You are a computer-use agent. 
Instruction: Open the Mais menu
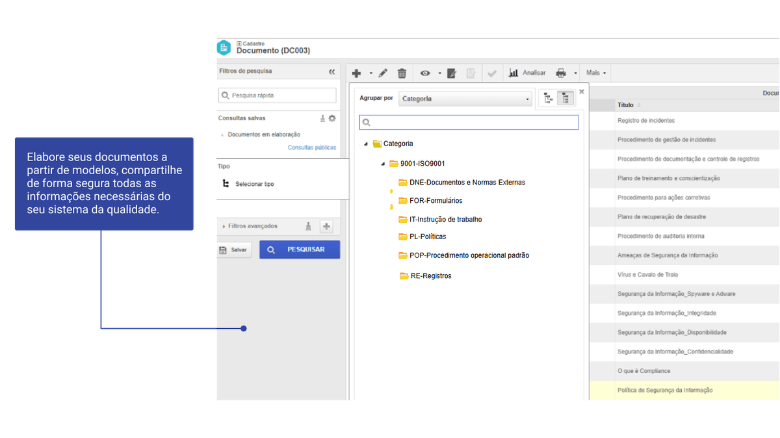click(x=596, y=73)
